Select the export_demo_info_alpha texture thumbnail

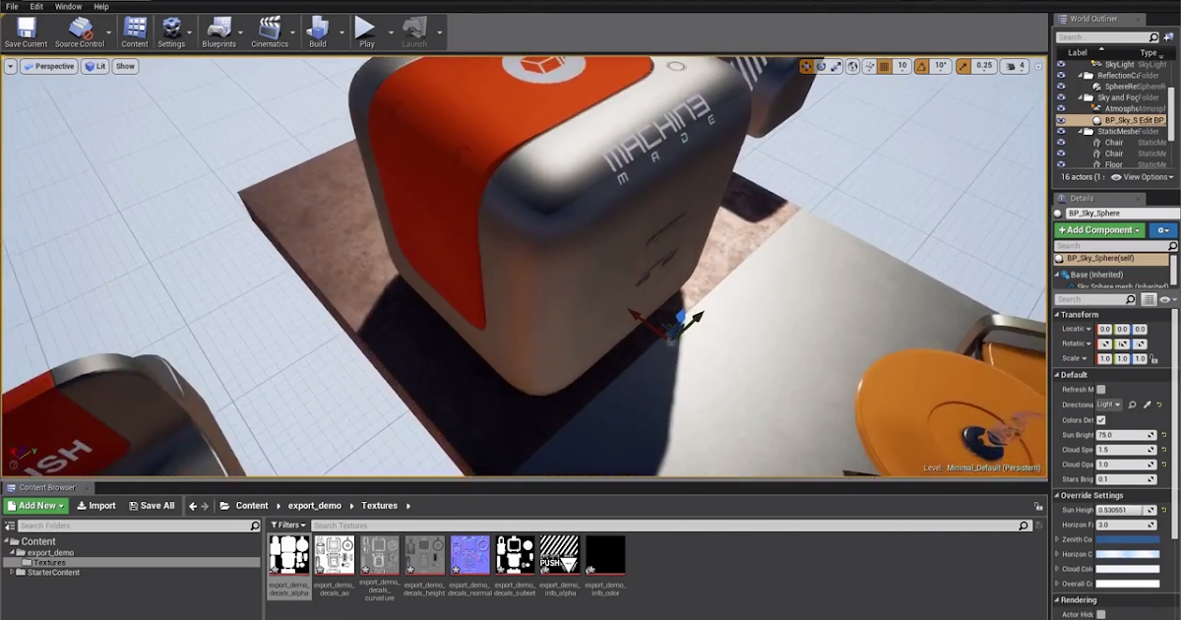pos(559,555)
